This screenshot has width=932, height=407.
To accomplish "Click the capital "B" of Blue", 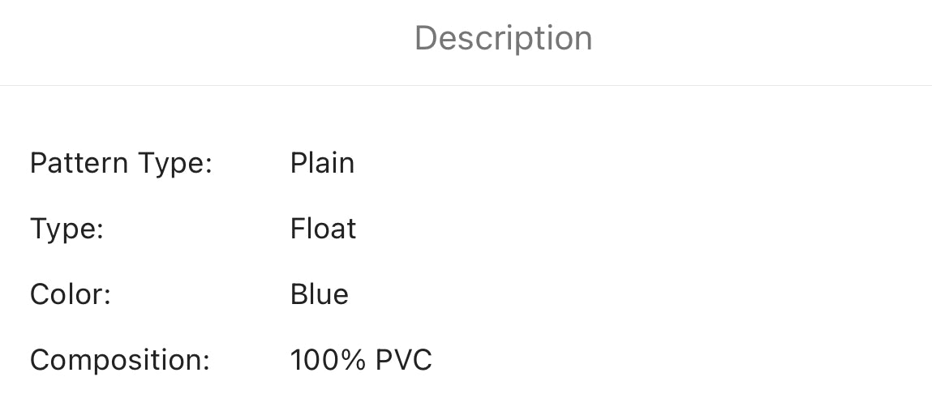I will (x=298, y=294).
